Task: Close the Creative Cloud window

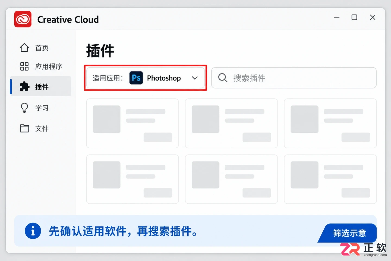Action: pos(373,17)
